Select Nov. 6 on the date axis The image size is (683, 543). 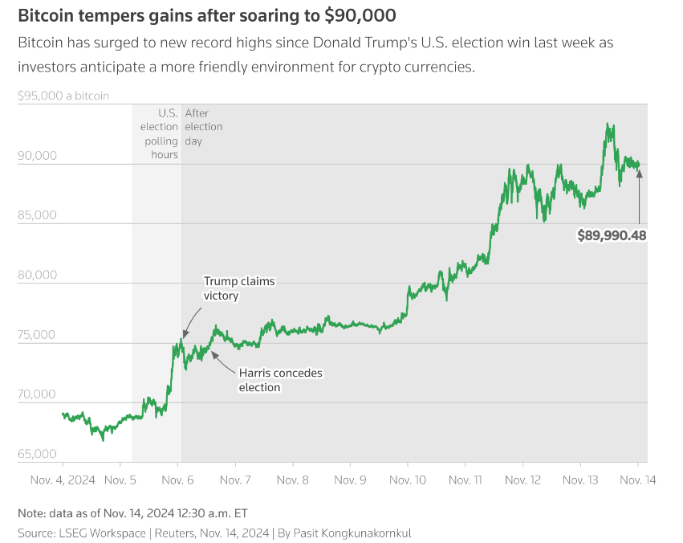[x=178, y=480]
